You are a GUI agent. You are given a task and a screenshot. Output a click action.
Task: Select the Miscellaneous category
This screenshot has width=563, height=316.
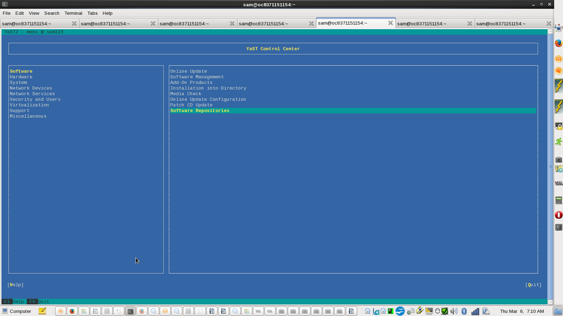[28, 116]
